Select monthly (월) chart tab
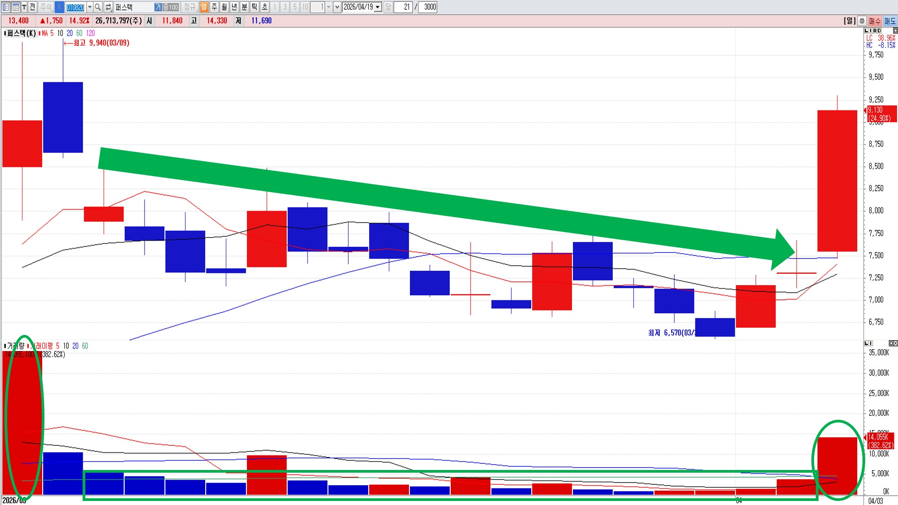Image resolution: width=898 pixels, height=505 pixels. pos(224,7)
